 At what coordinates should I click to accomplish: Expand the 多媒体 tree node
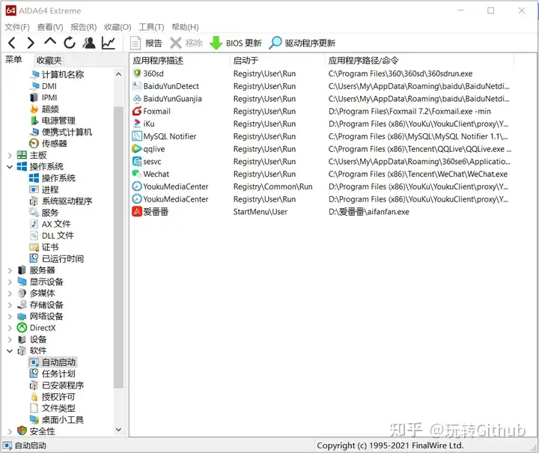tap(10, 294)
